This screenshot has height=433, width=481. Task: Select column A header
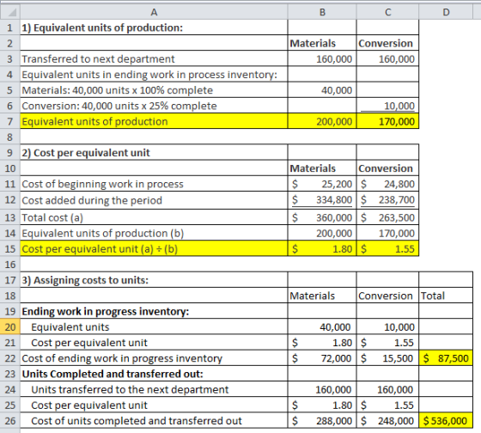pos(154,12)
